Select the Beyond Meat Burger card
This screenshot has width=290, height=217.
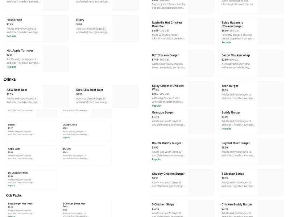tap(251, 152)
